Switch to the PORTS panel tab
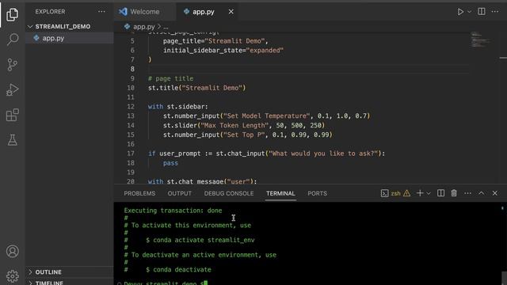Screen dimensions: 507x285 (317, 193)
